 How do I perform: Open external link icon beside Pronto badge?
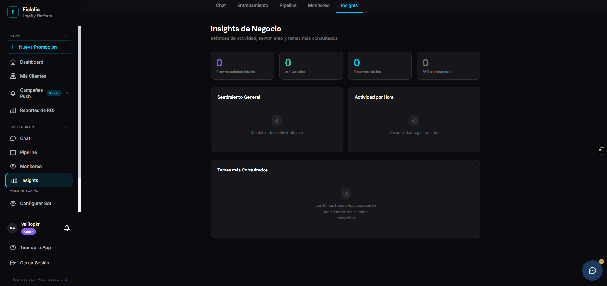tap(67, 93)
